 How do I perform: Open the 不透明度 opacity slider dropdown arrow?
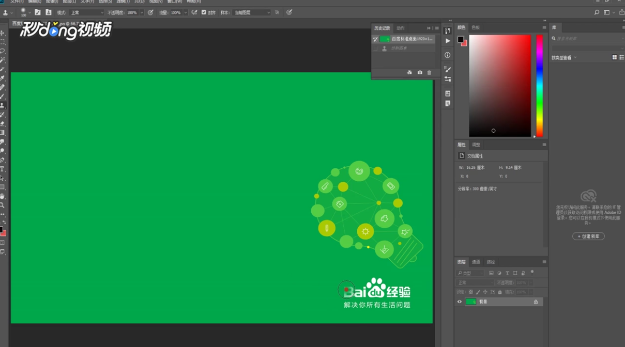click(x=142, y=12)
